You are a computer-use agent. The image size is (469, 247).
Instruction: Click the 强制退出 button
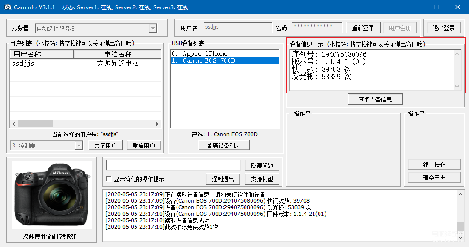click(x=223, y=179)
